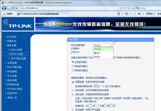Click the Compatibility View icon
This screenshot has width=161, height=111.
point(124,8)
